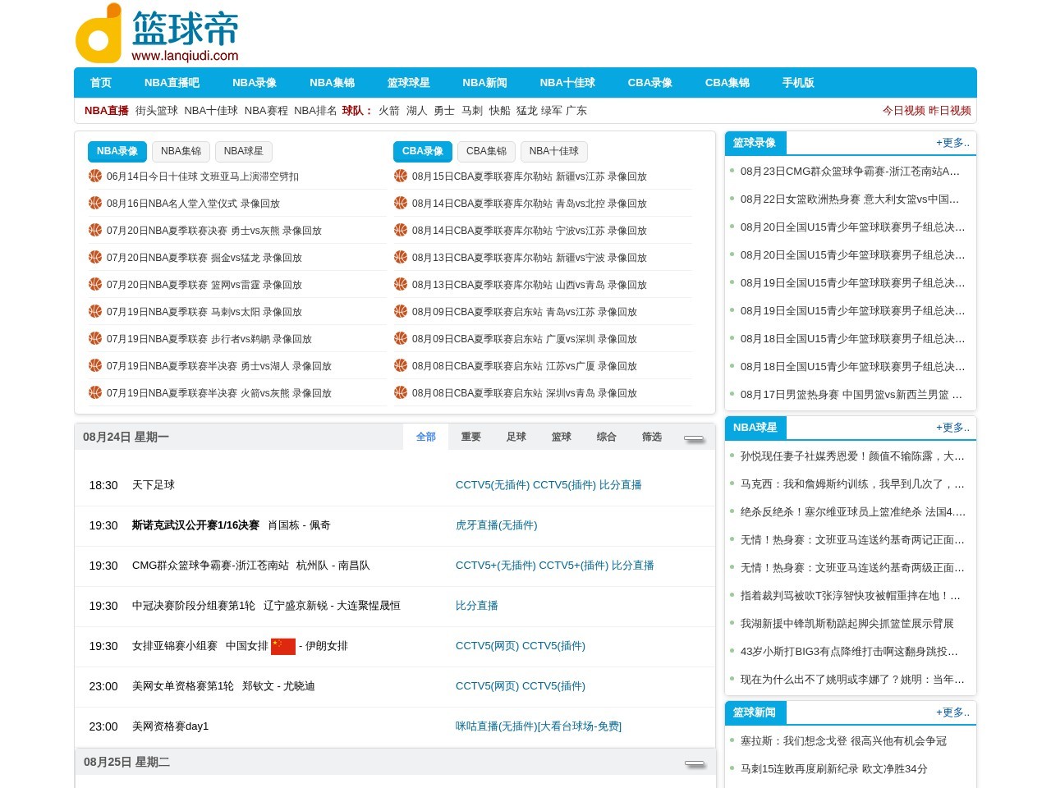Select the 篮球 schedule filter tab
This screenshot has width=1051, height=788.
pos(562,437)
